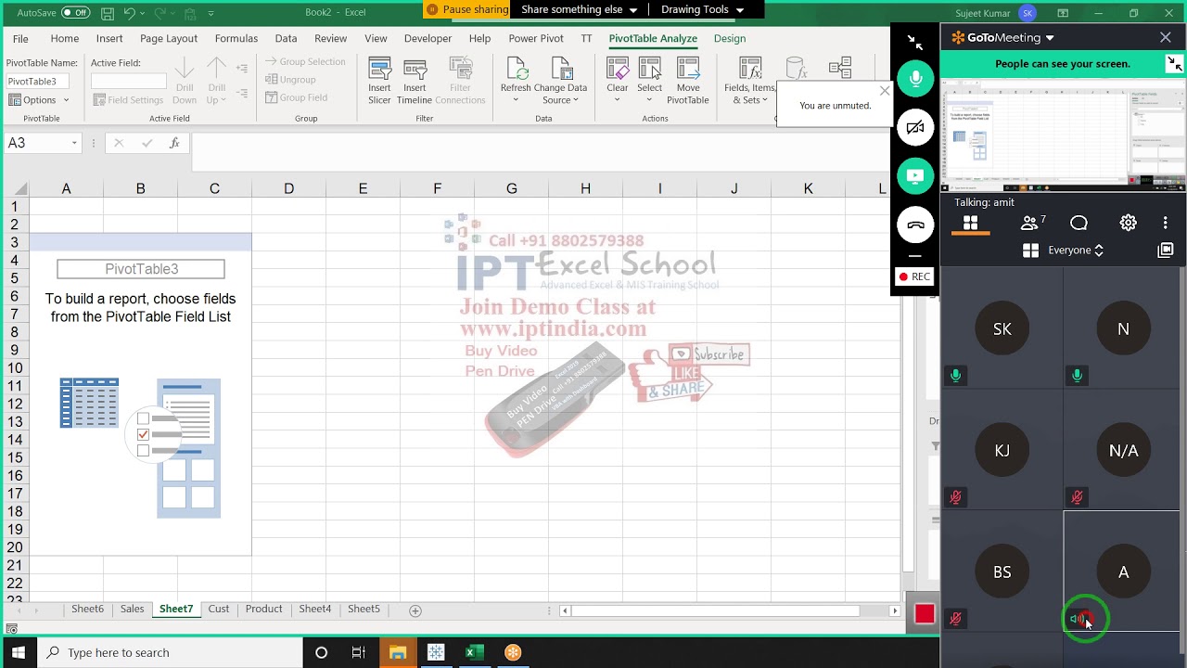This screenshot has width=1187, height=668.
Task: Click the leave meeting phone button
Action: 915,225
